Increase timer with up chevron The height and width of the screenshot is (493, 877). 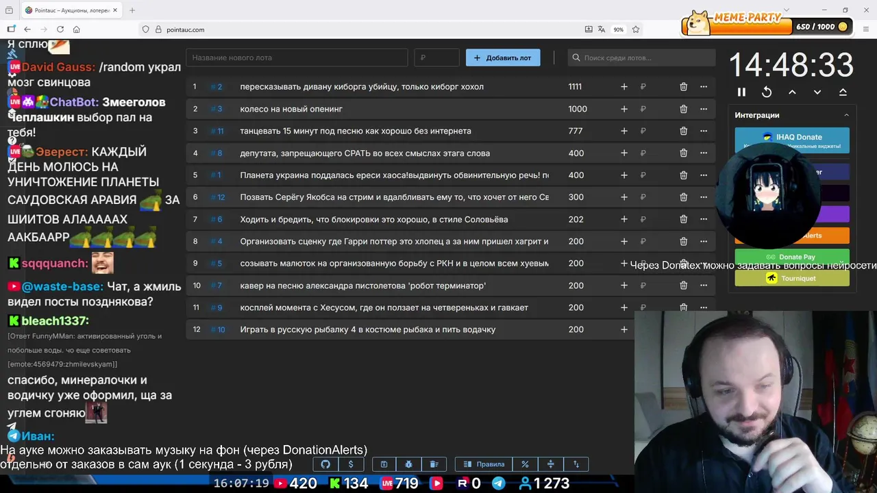792,92
